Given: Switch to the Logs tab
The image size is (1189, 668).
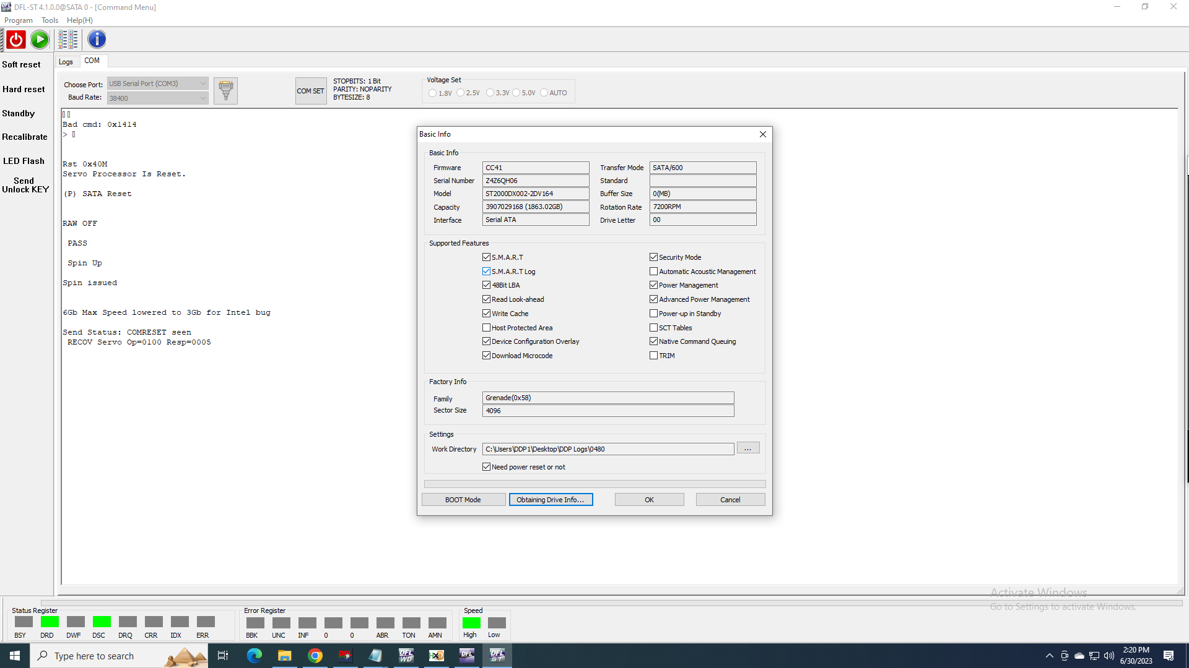Looking at the screenshot, I should pos(66,62).
